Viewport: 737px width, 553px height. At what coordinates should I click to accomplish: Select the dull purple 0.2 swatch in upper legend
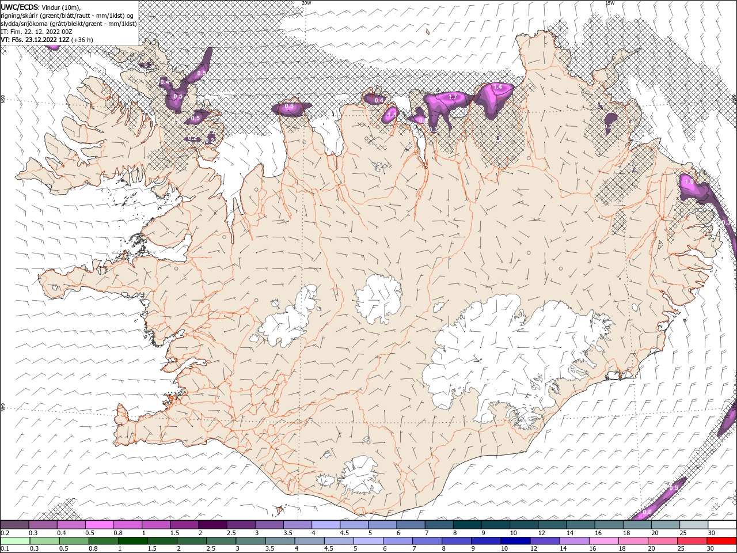(14, 525)
